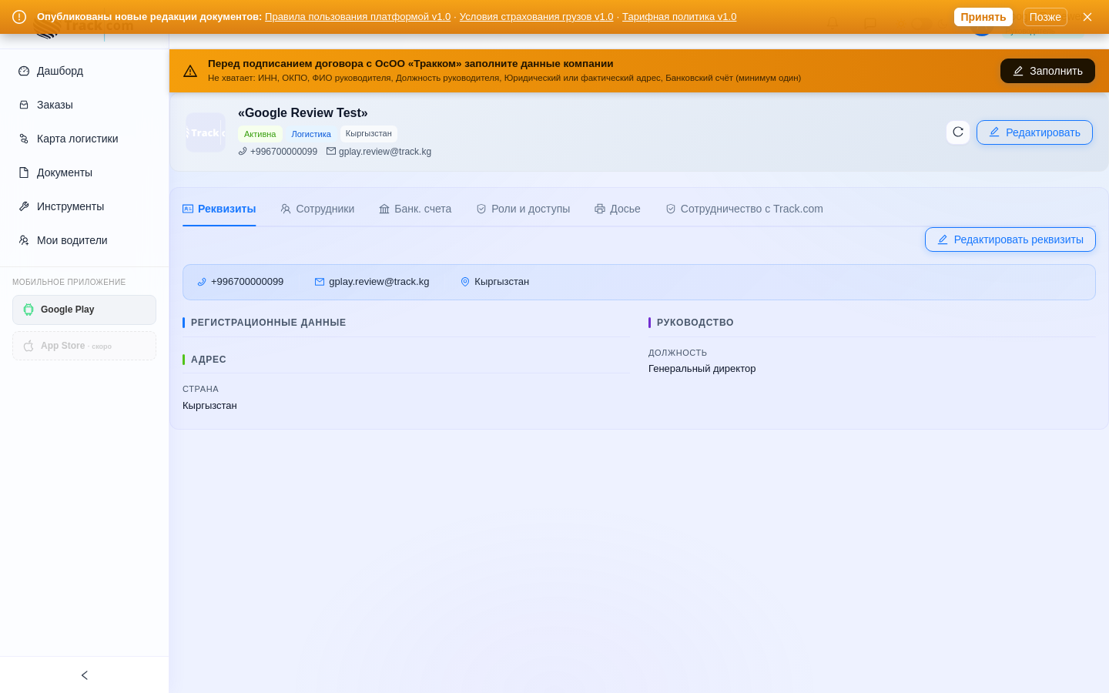Switch to the Досье tab
1109x693 pixels.
(x=618, y=209)
